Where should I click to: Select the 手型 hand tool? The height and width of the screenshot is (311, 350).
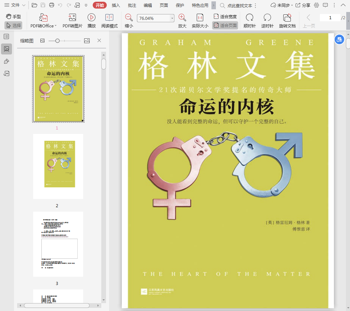point(13,16)
